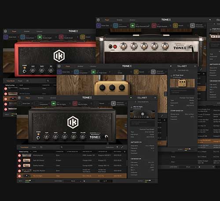Select the green Amp block icon in the gold pedal window
Viewport: 220px width, 201px height.
pos(93,72)
